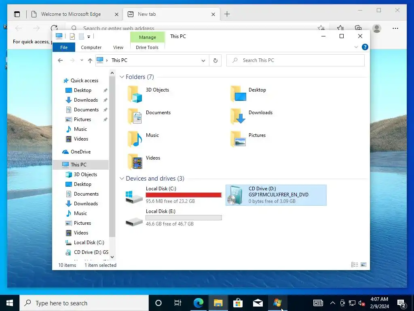Click taskbar Type here to search box
The width and height of the screenshot is (414, 311).
click(84, 303)
